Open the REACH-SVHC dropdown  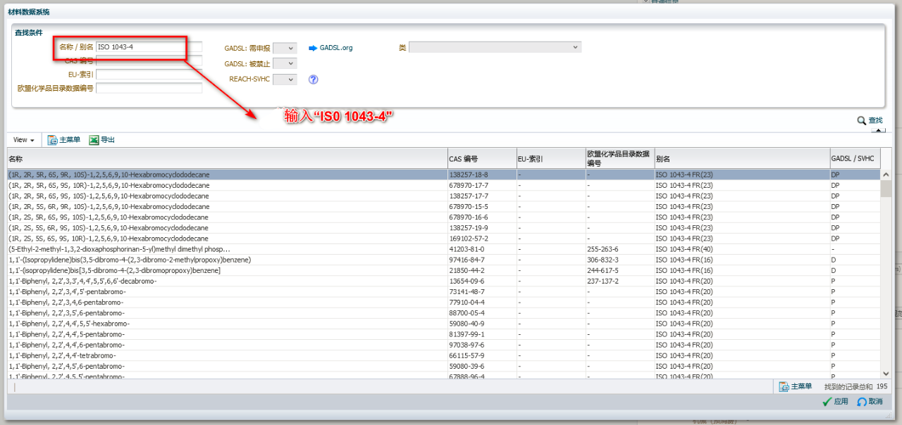pos(285,80)
